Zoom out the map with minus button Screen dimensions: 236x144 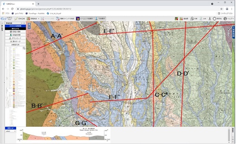[29, 28]
